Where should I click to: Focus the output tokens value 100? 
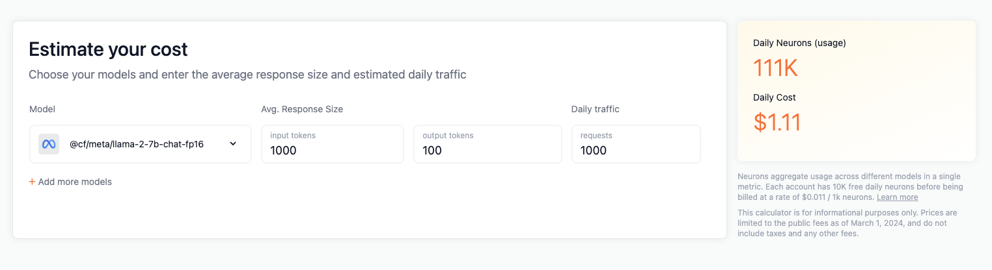point(432,151)
